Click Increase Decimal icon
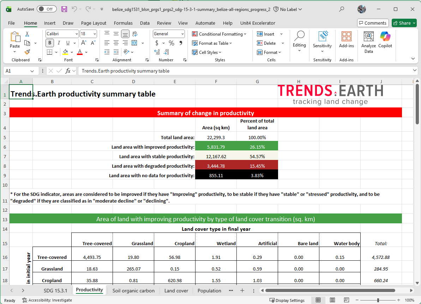The image size is (421, 304). click(x=157, y=52)
